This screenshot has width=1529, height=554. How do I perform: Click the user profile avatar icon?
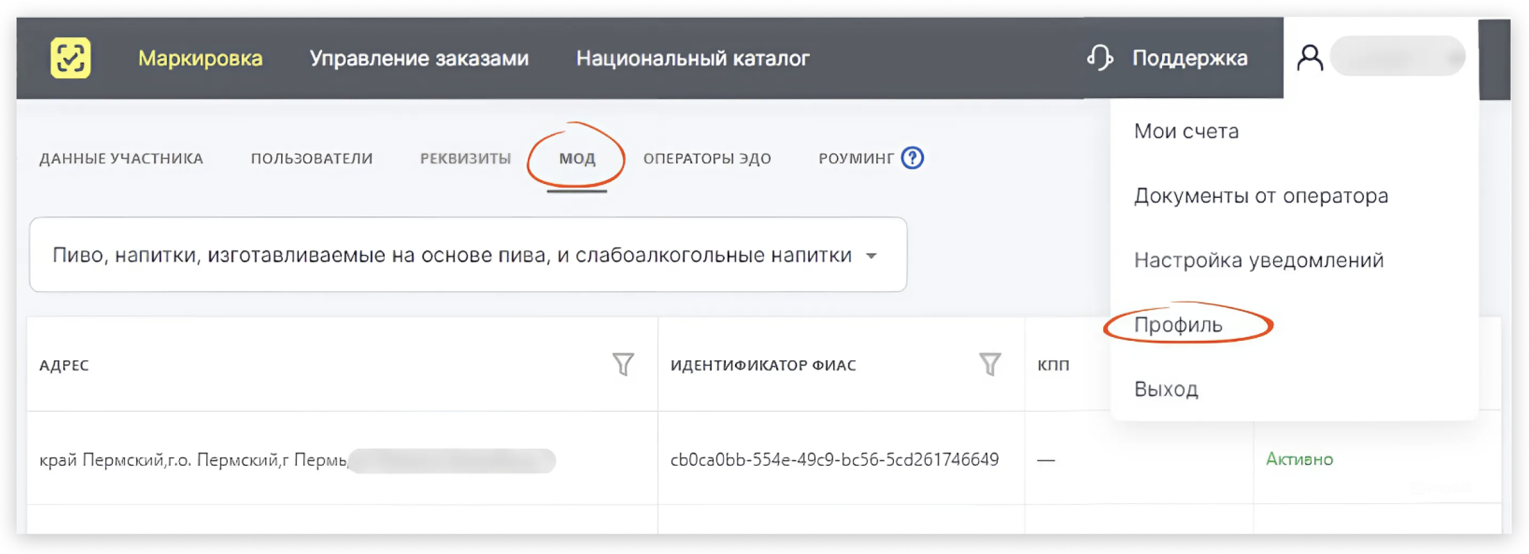[1309, 58]
